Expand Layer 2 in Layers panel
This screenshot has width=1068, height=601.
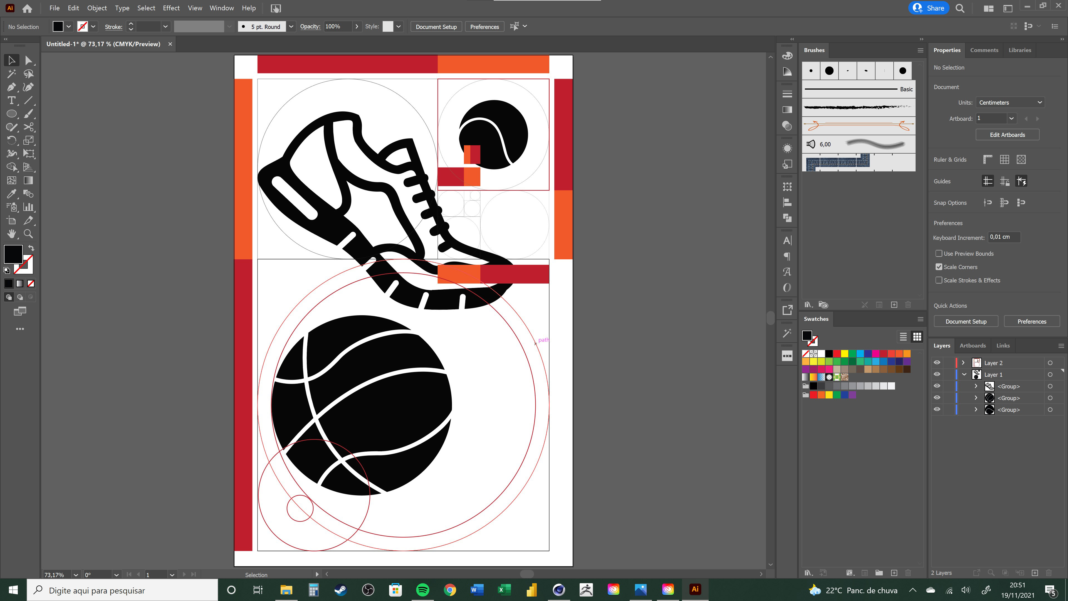pyautogui.click(x=963, y=363)
